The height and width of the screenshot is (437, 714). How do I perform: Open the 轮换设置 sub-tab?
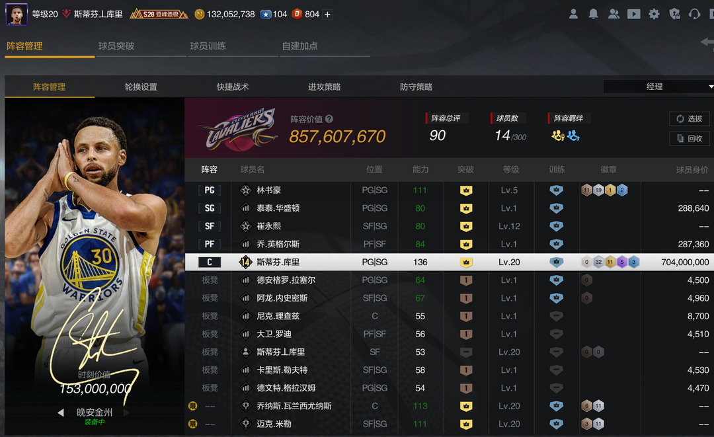tap(141, 87)
